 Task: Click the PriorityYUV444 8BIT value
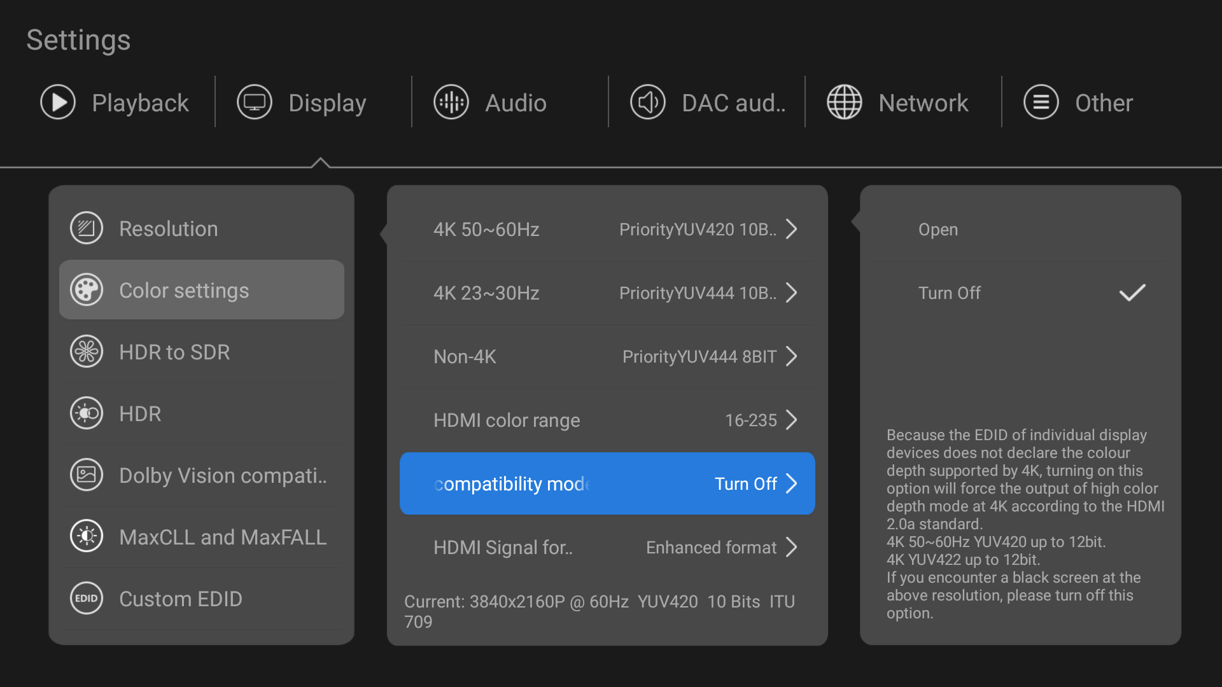click(x=699, y=356)
